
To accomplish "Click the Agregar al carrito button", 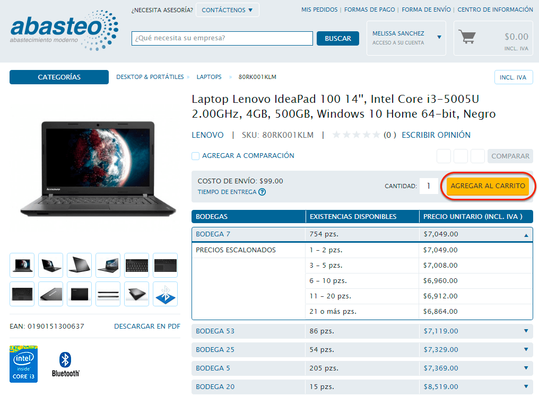I will tap(488, 186).
